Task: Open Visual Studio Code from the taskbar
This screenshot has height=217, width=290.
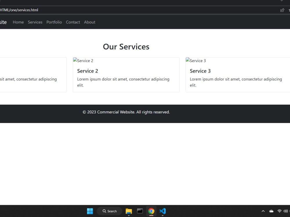Action: point(162,211)
